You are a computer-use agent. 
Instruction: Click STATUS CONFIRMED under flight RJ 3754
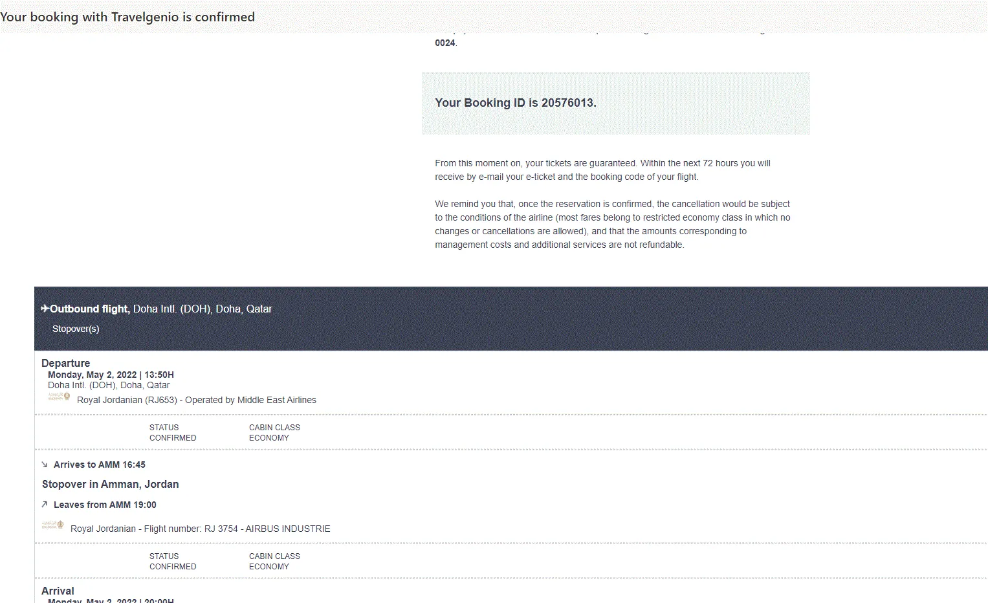coord(173,561)
